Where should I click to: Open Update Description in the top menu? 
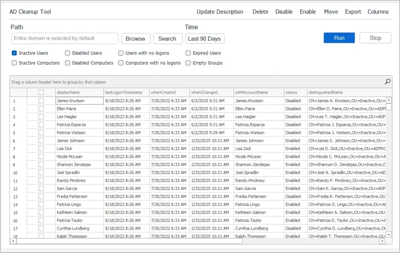pyautogui.click(x=220, y=12)
